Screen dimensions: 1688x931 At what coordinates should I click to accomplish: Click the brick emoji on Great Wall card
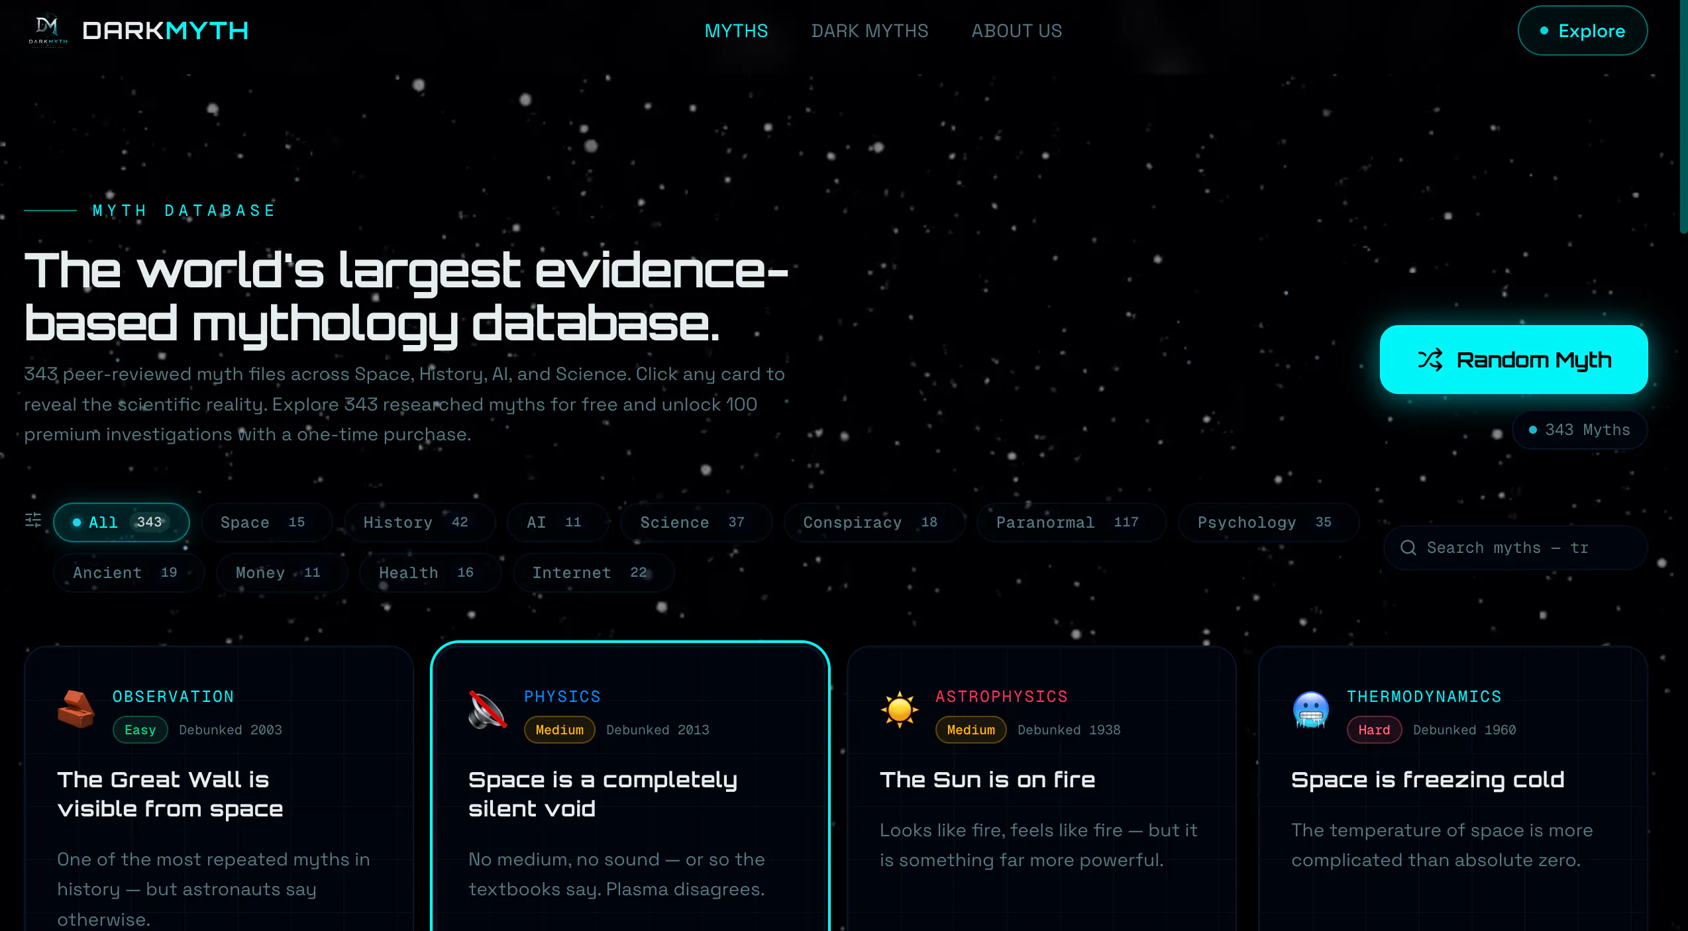[76, 709]
